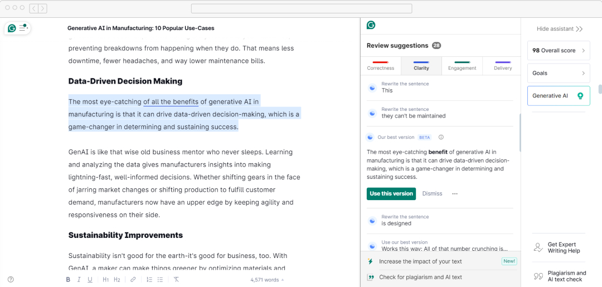Click the quote icon for plagiarism check

click(x=371, y=277)
